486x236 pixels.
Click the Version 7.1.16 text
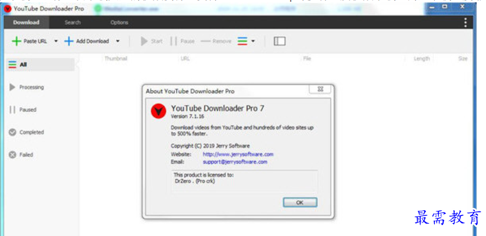187,117
